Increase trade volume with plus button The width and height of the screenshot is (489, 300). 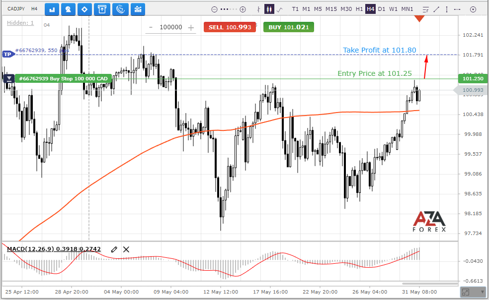point(191,28)
